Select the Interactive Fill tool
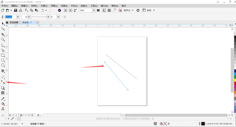This screenshot has height=127, width=236. 3,104
